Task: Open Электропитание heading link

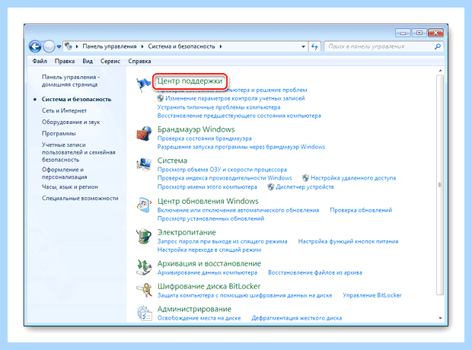Action: click(187, 232)
